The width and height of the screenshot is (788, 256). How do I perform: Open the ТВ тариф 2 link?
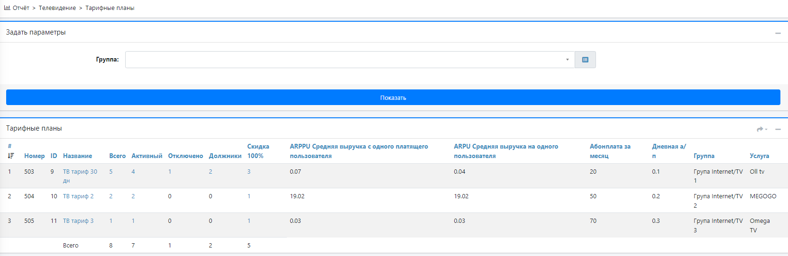[78, 196]
